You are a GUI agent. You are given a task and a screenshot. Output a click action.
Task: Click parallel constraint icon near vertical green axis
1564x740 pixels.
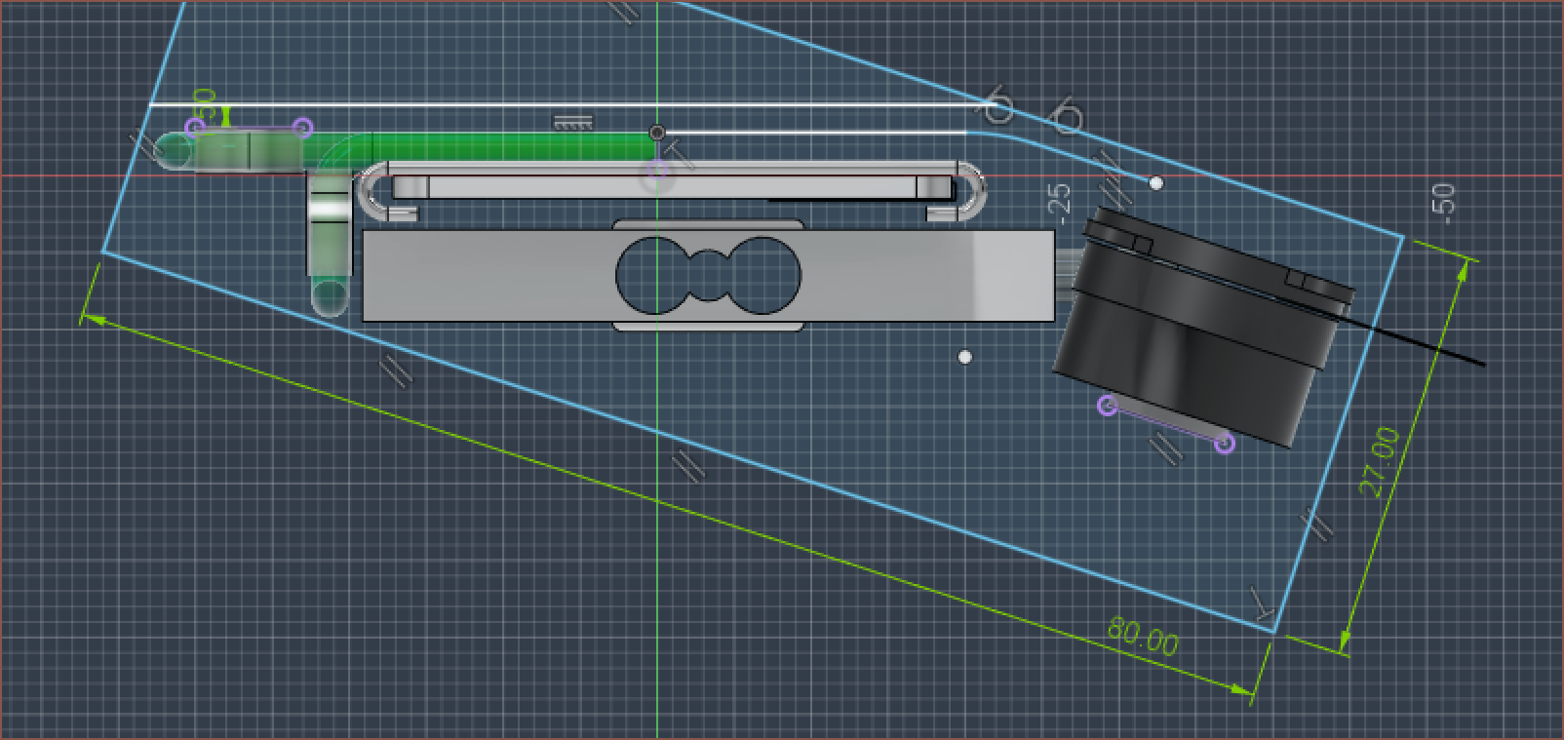(687, 465)
